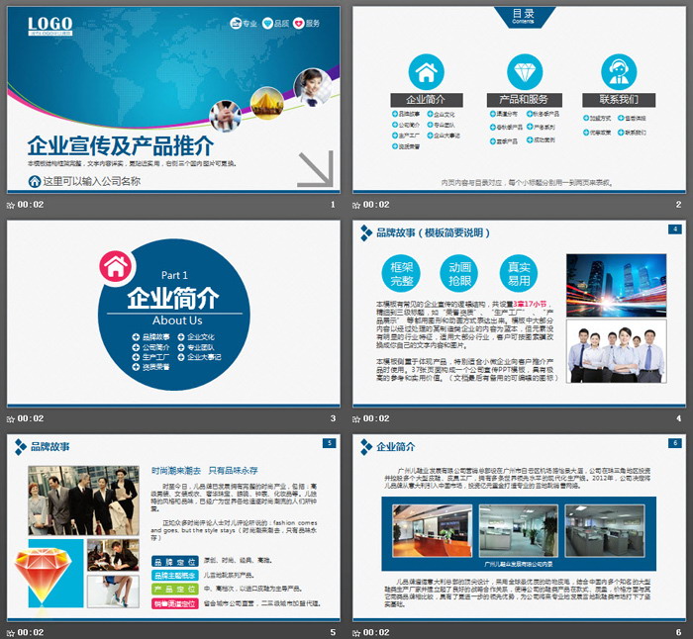The image size is (693, 639).
Task: Click the transition star icon under slide 1
Action: [11, 205]
